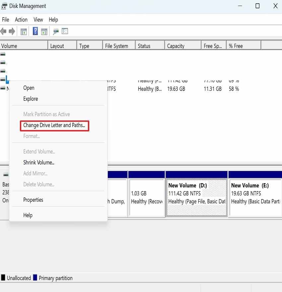This screenshot has width=282, height=292.
Task: Open the Help menu in menu bar
Action: pyautogui.click(x=53, y=20)
